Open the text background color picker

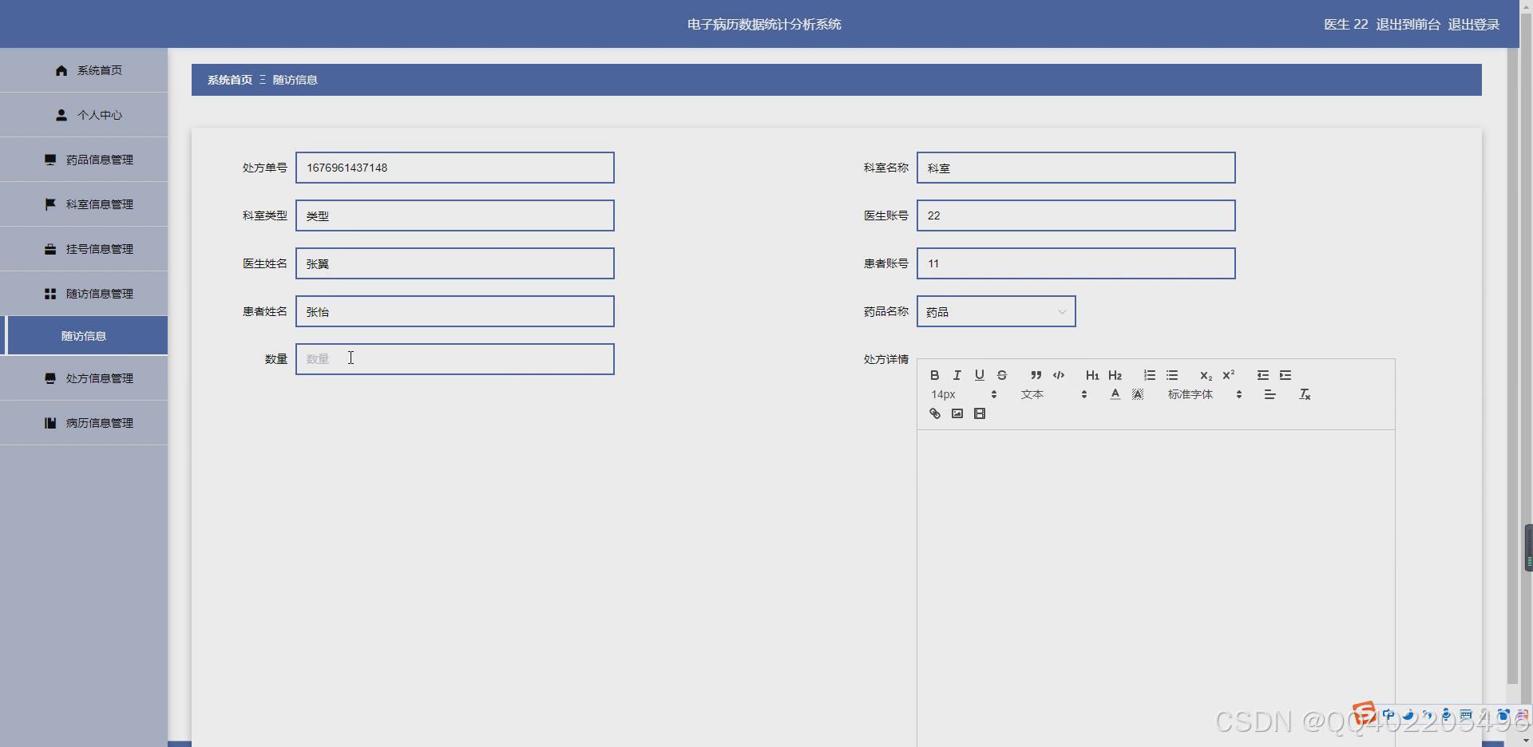tap(1138, 394)
